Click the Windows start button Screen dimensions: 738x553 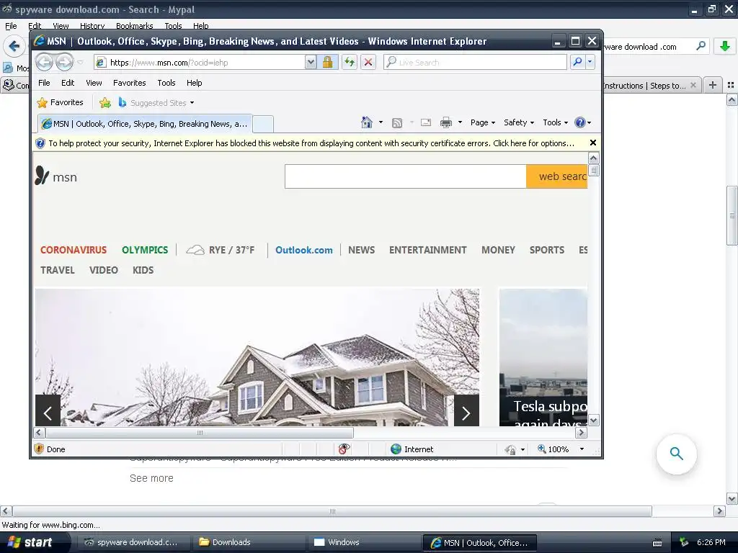[32, 542]
